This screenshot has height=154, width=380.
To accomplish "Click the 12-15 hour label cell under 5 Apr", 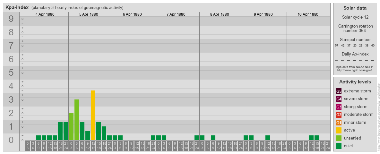I will 93,146.
